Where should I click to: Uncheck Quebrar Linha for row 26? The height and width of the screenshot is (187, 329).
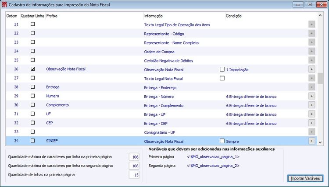coord(33,69)
